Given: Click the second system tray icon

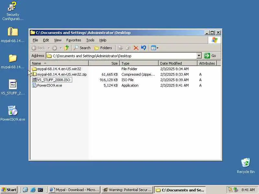Looking at the screenshot, I should pos(236,190).
